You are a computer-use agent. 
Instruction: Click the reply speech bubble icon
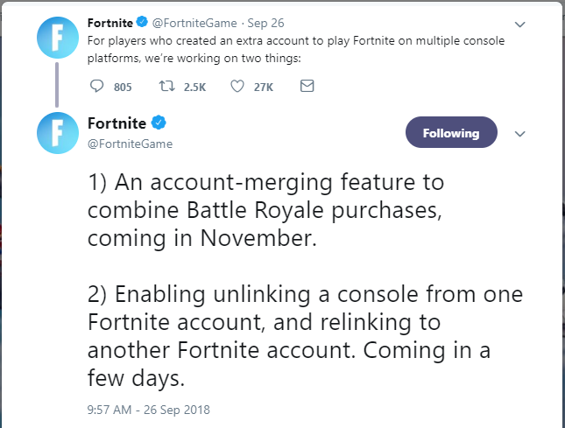tap(96, 86)
